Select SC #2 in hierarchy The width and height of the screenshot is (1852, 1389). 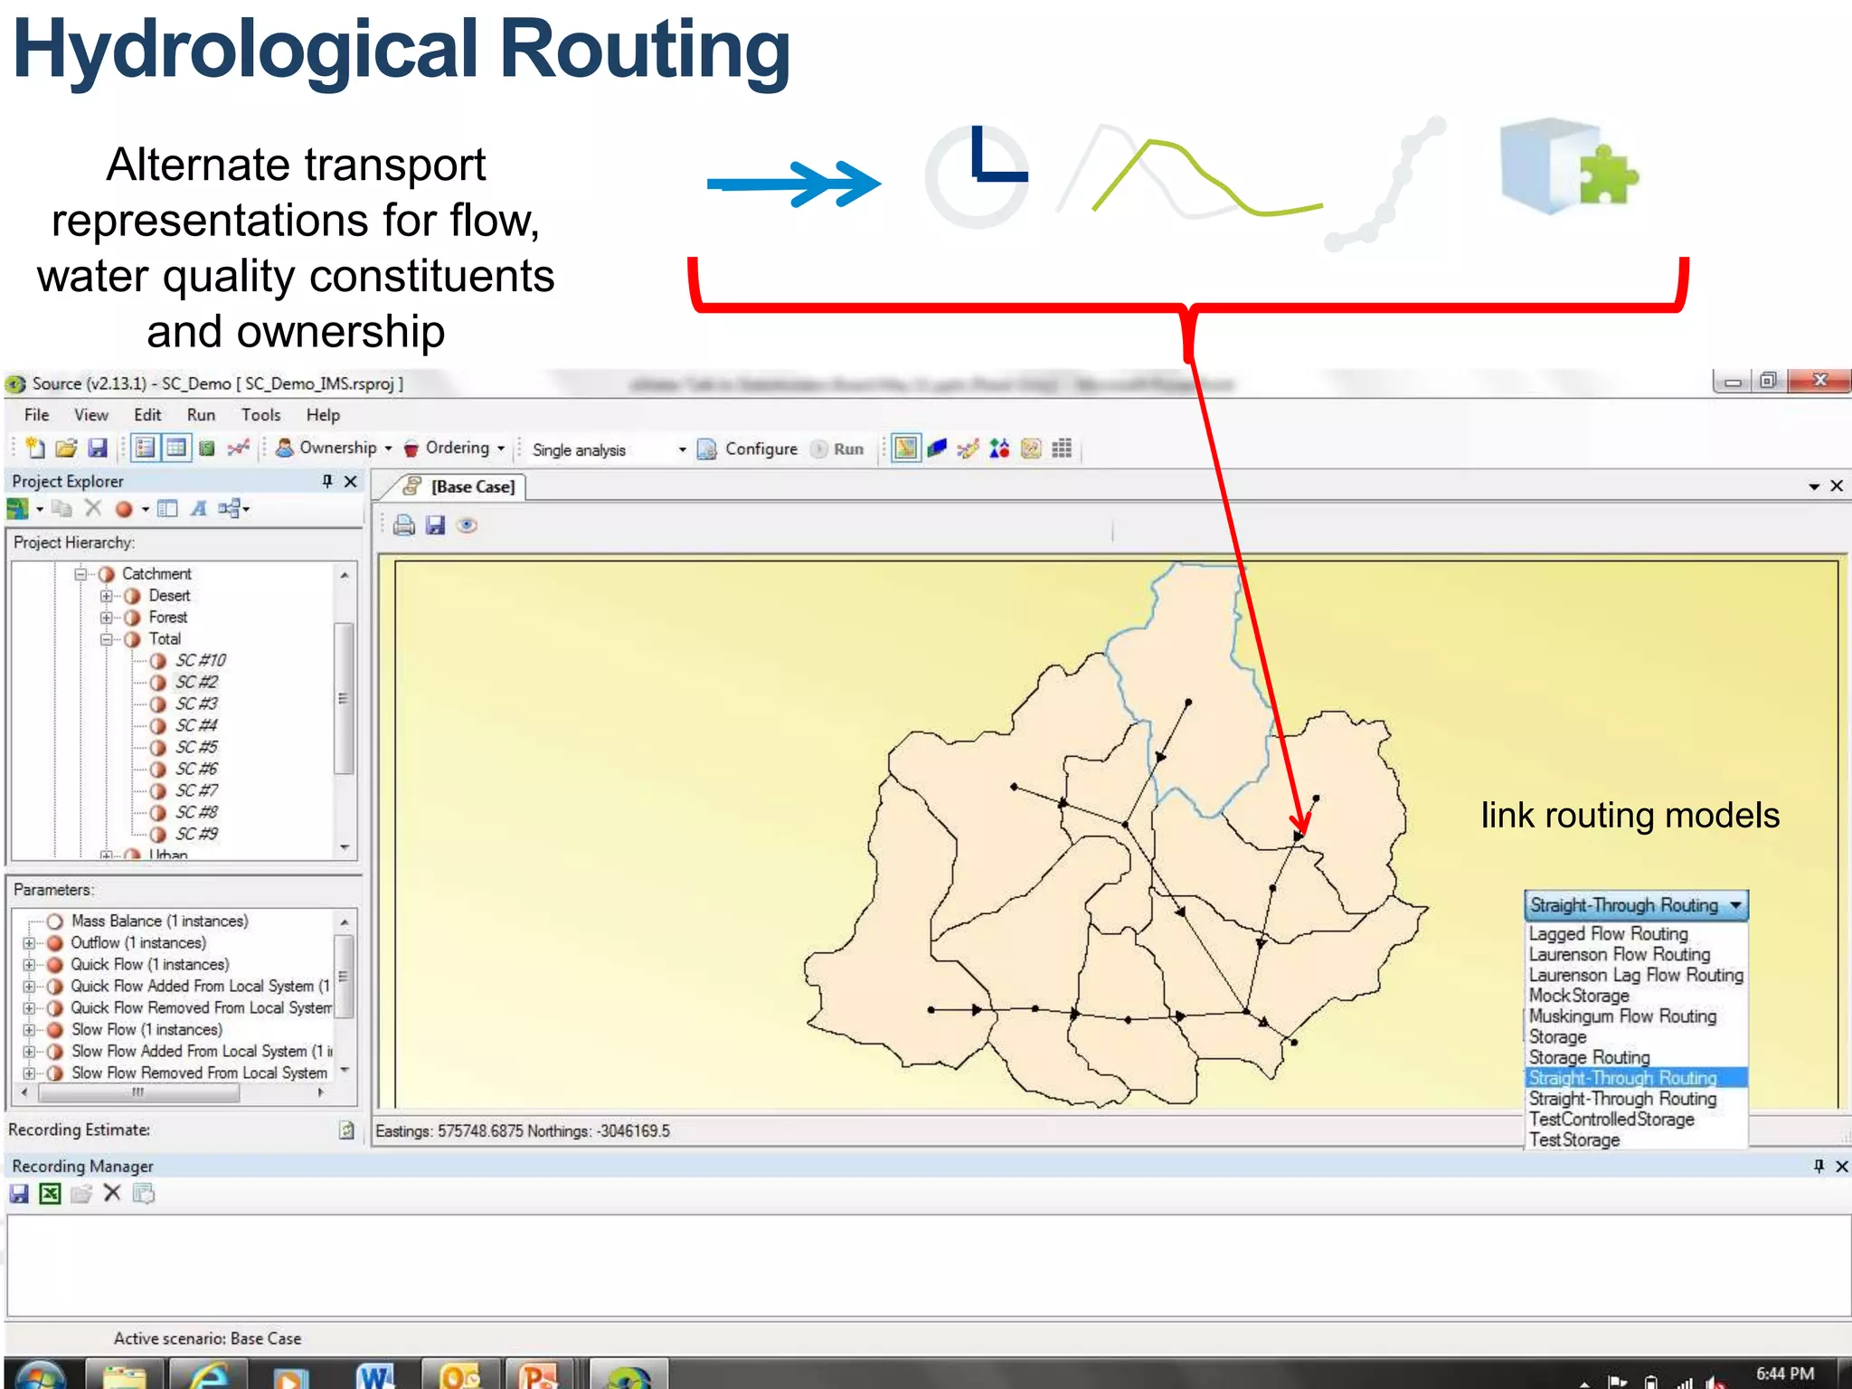click(196, 682)
